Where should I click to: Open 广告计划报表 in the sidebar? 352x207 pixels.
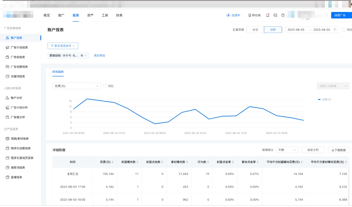[x=19, y=48]
